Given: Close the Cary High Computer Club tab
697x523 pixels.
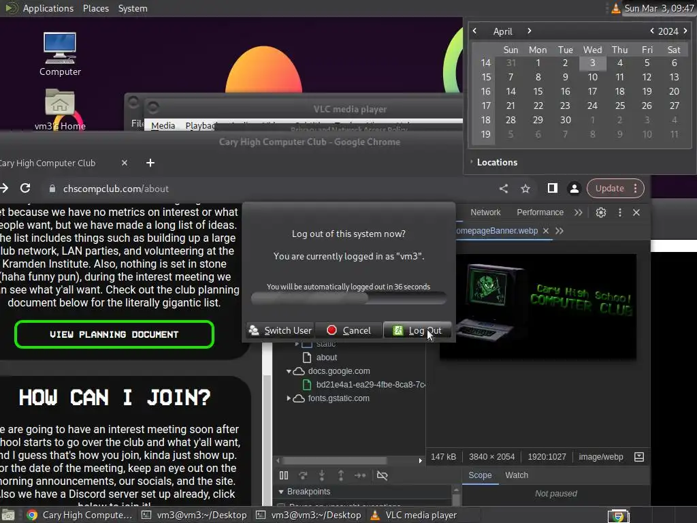Looking at the screenshot, I should [125, 163].
